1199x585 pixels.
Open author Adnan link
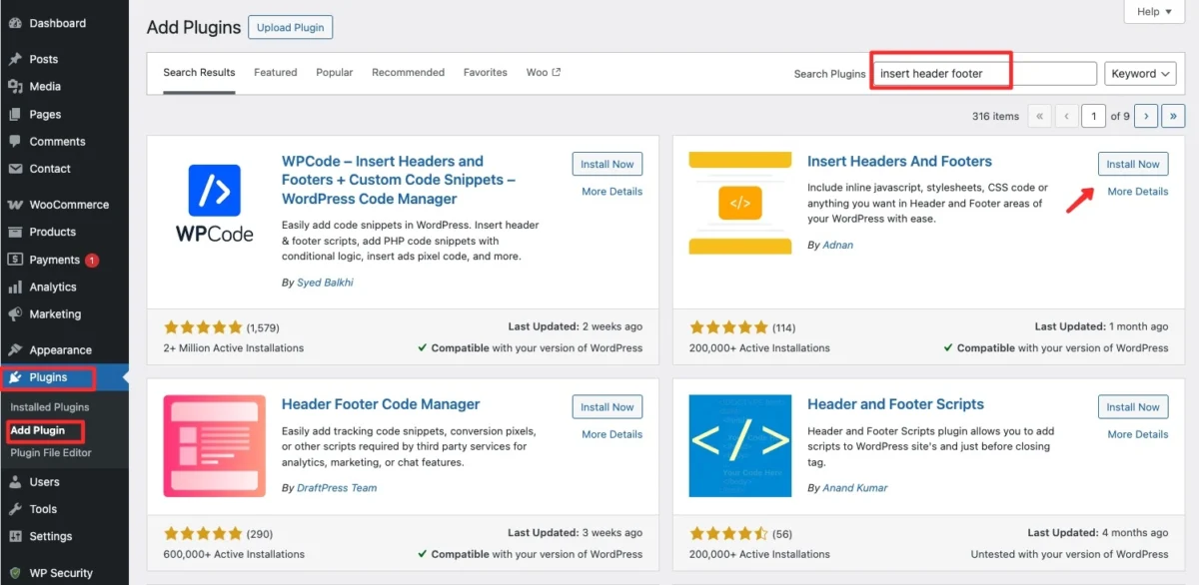[x=837, y=245]
